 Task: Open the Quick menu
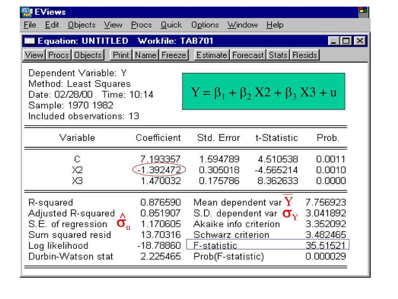click(x=171, y=25)
